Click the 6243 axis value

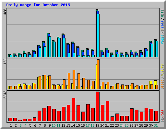5,95
